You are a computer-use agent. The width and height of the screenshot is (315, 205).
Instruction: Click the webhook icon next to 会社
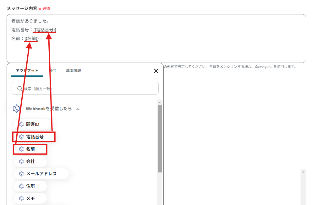pos(21,161)
